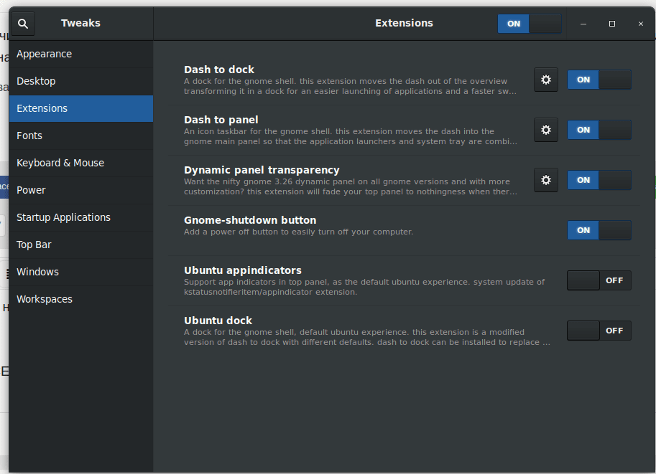Open the Power section
Screen dimensions: 656x474
81,190
